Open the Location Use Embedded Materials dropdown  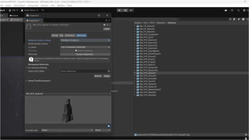85,47
